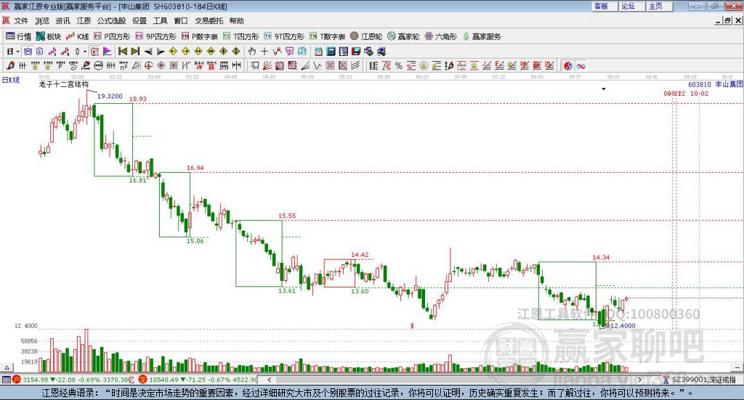Launch the 江恩轮 Gann wheel
Image resolution: width=744 pixels, height=400 pixels.
click(x=366, y=36)
